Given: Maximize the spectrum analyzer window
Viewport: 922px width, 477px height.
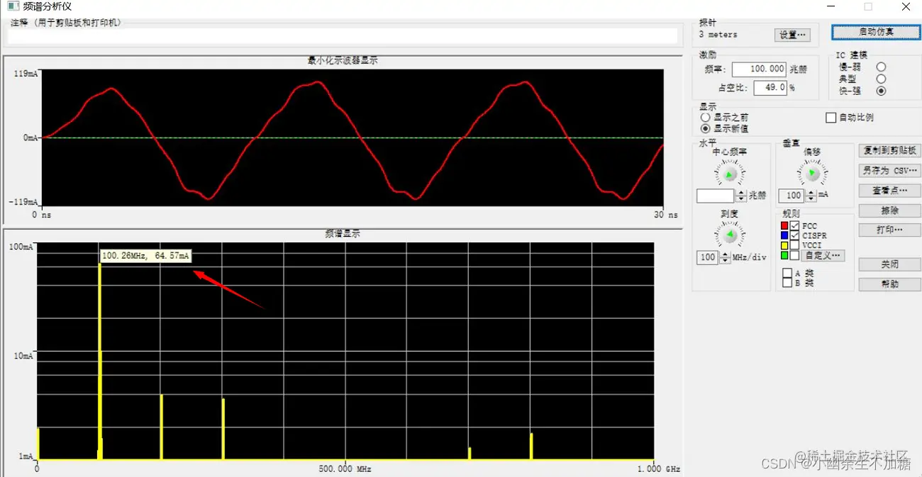Looking at the screenshot, I should click(867, 6).
